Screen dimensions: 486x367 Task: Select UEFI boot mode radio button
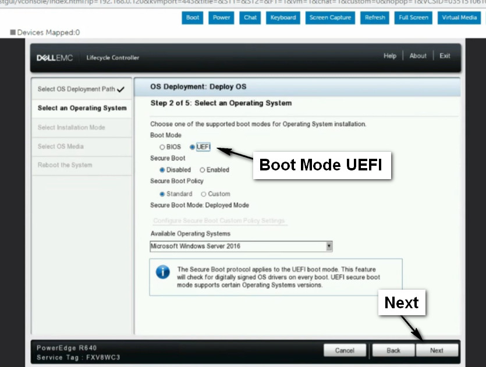click(192, 147)
